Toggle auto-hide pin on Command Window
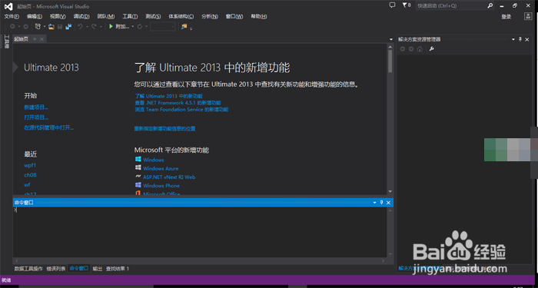 381,203
